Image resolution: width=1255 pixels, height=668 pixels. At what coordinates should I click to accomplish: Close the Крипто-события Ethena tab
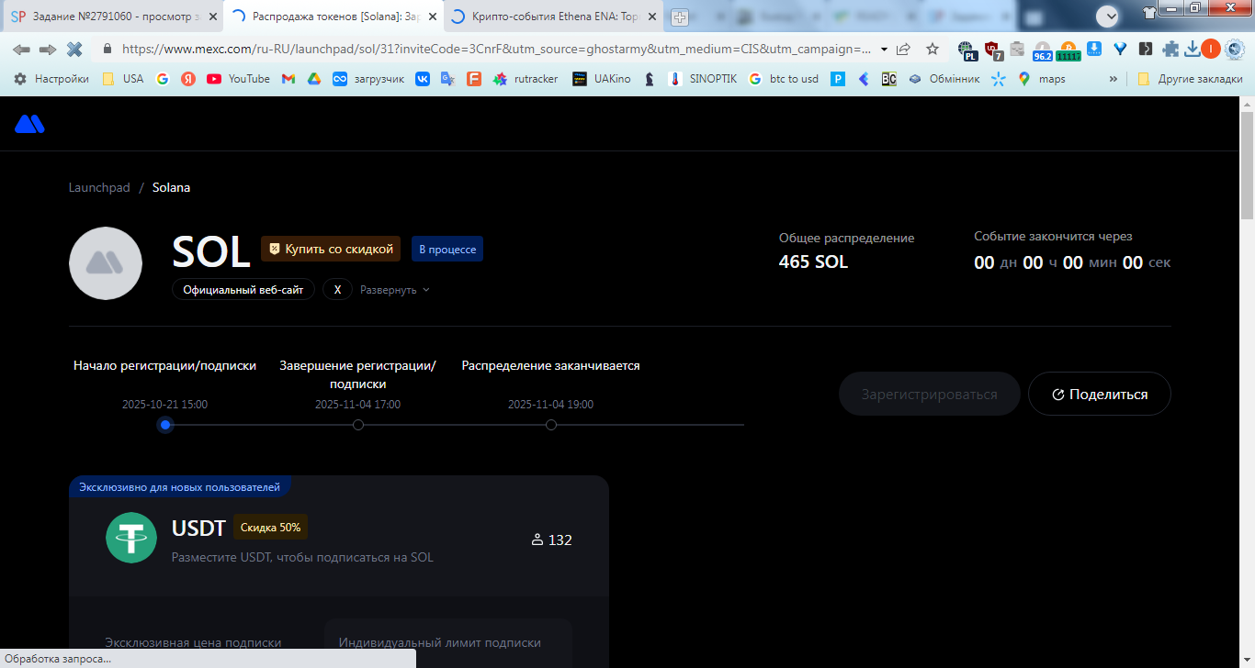[652, 17]
